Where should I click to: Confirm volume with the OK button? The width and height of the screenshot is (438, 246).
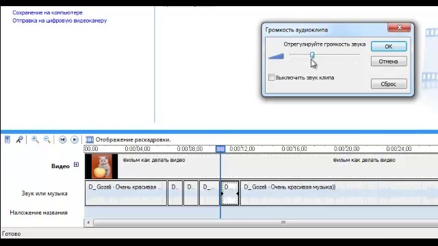pyautogui.click(x=389, y=46)
